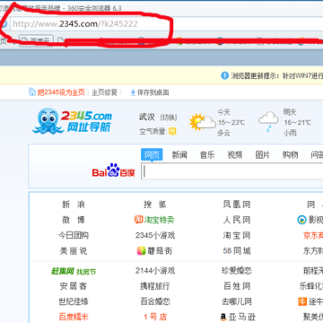Open the 凤凰网 site link
Screen dimensions: 323x323
coord(237,205)
